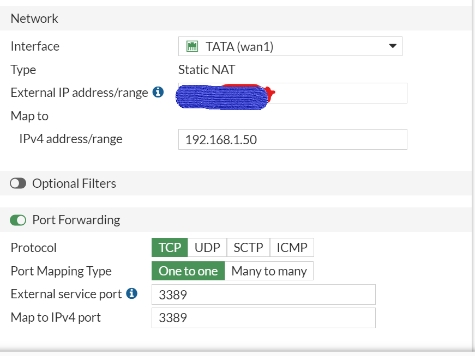Open the Interface dropdown arrow
This screenshot has height=356, width=475.
click(x=392, y=46)
